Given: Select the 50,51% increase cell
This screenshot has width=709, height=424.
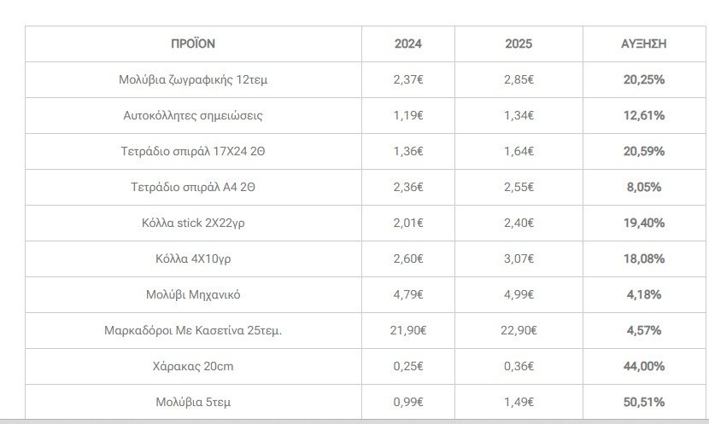Looking at the screenshot, I should click(x=643, y=402).
